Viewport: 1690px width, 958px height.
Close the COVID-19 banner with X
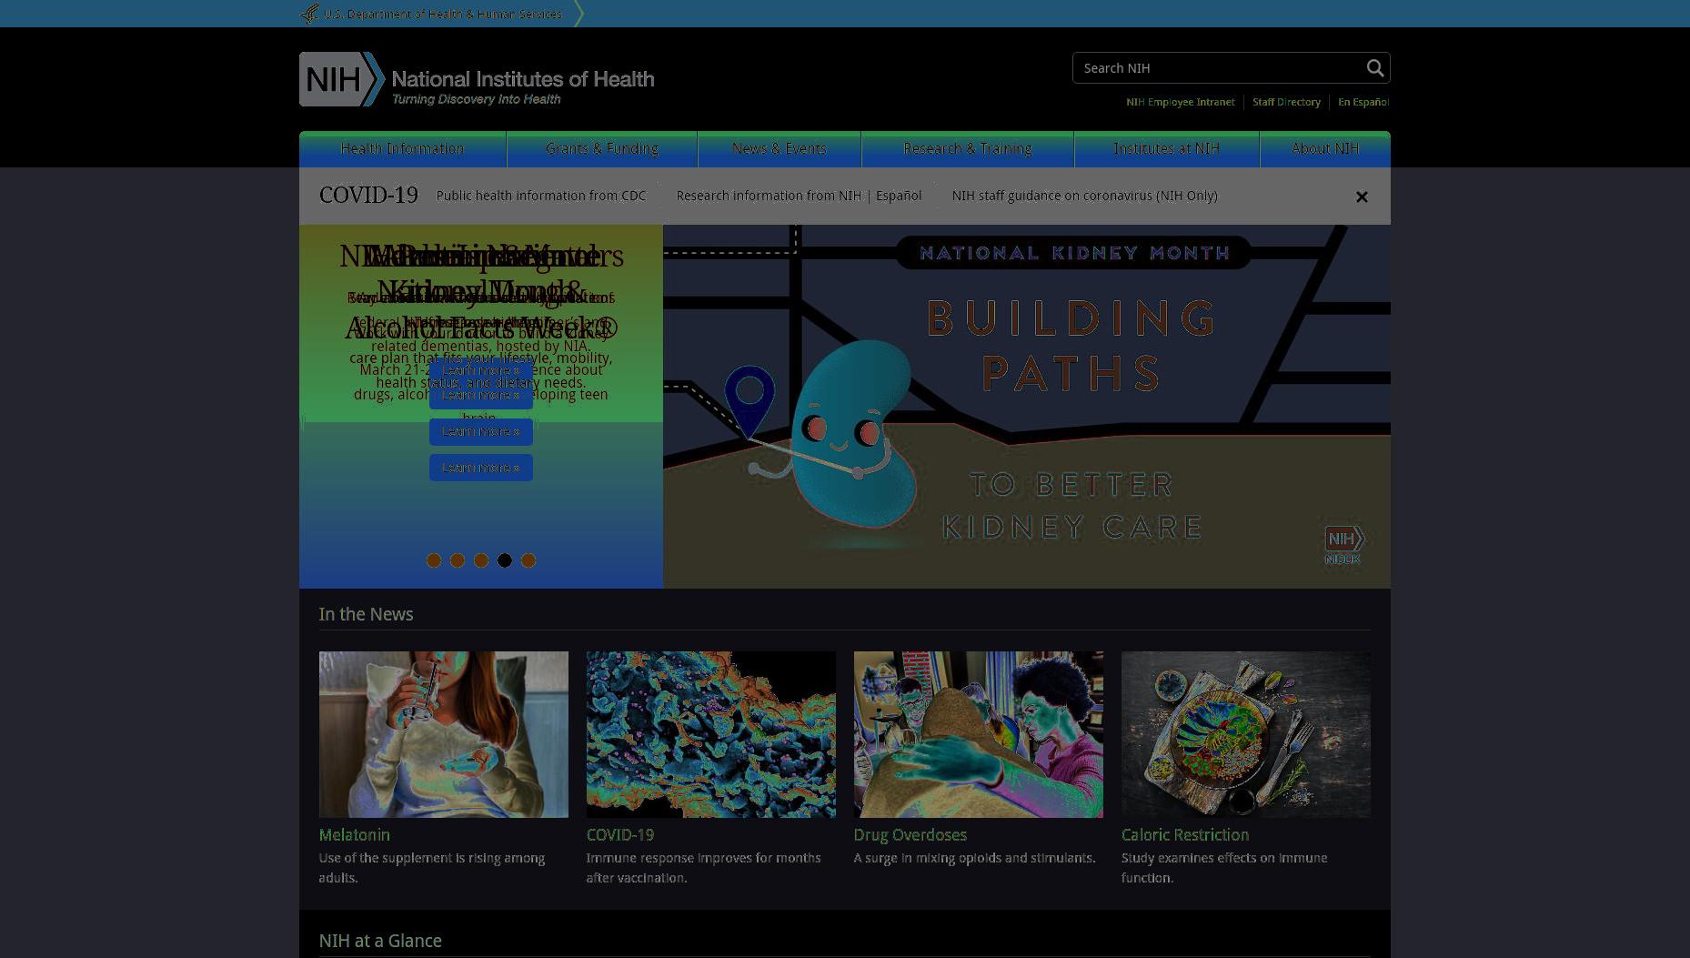[1362, 197]
